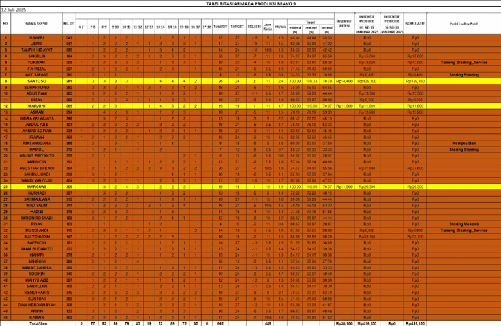This screenshot has width=501, height=326.
Task: Click driver name AHMAD SOFIAN
Action: pos(37,131)
